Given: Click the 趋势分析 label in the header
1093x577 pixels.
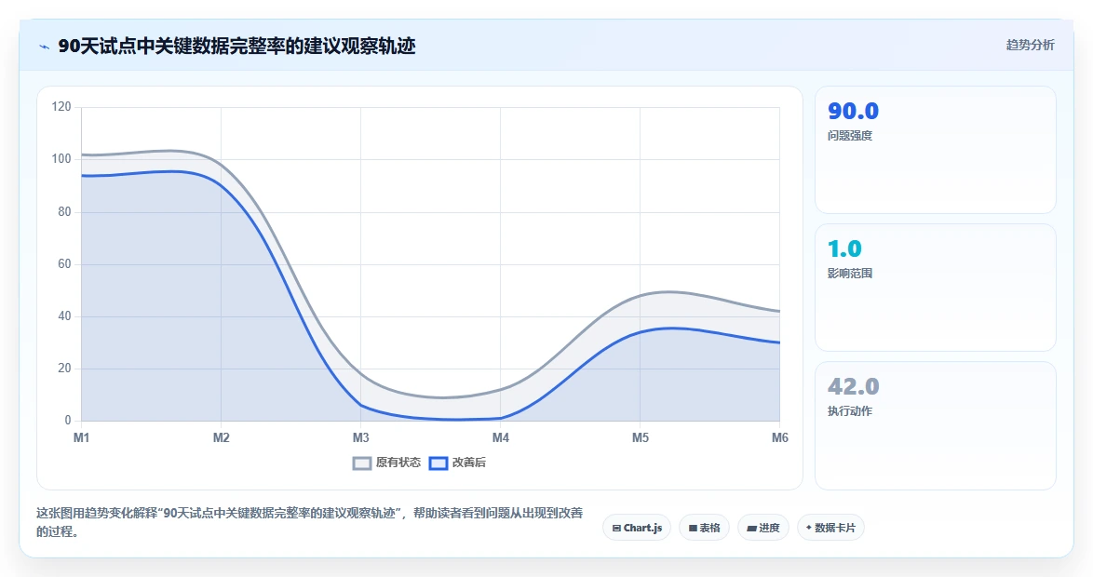Looking at the screenshot, I should point(1030,46).
